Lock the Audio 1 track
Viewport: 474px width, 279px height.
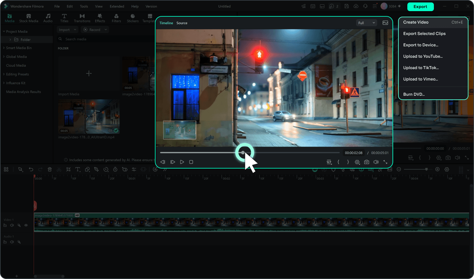[5, 242]
